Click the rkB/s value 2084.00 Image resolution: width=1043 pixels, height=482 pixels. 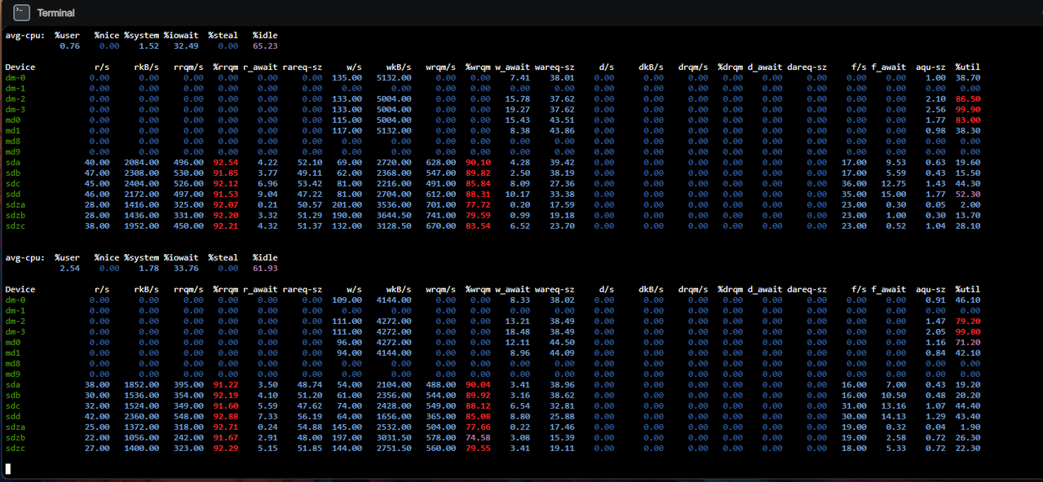(x=143, y=163)
